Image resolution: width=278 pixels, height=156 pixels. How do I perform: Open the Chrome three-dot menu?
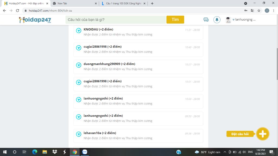click(x=274, y=11)
